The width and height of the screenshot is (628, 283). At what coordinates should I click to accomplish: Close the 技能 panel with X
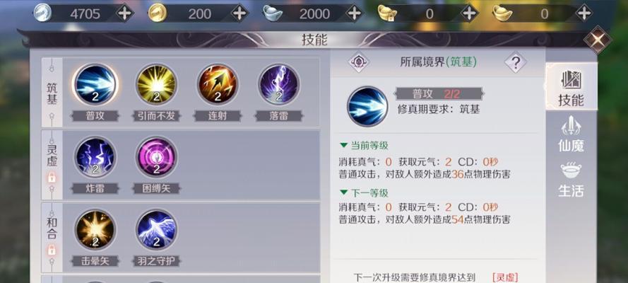coord(597,40)
